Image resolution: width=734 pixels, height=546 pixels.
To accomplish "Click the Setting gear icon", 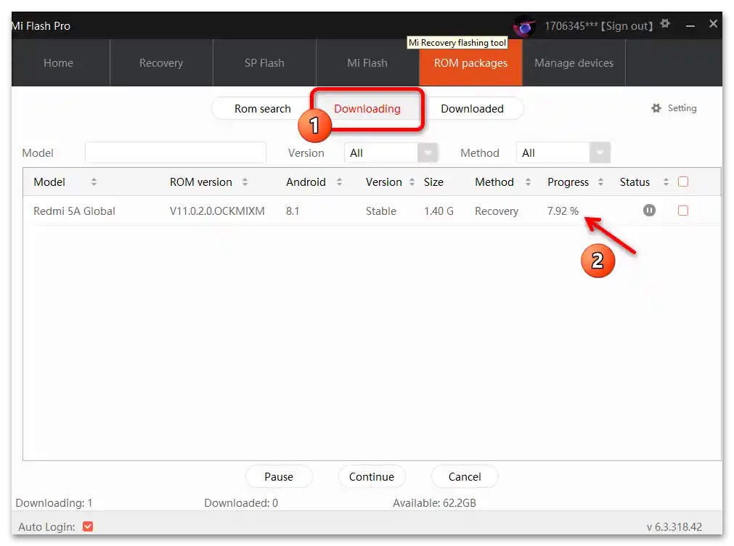I will (656, 108).
